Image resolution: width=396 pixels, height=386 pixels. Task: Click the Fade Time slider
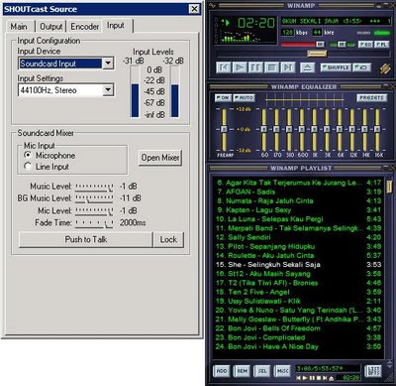click(94, 223)
